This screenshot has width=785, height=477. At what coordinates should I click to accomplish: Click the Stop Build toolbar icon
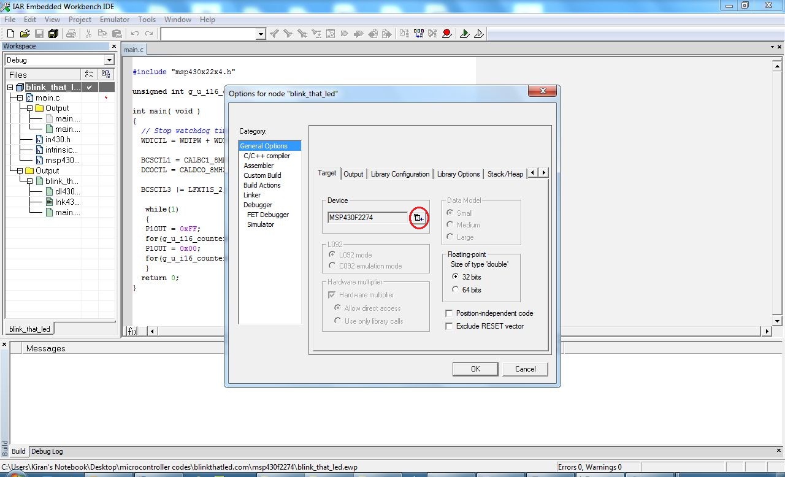coord(433,34)
